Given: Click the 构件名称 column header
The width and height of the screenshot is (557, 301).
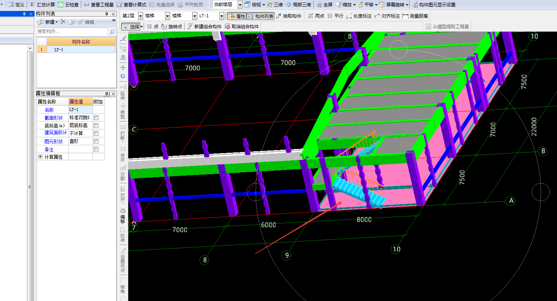Looking at the screenshot, I should (81, 42).
